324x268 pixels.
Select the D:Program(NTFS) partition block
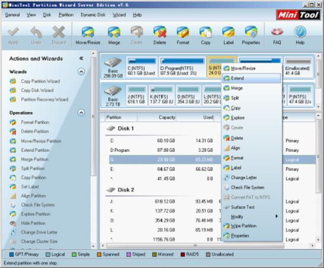coord(182,67)
